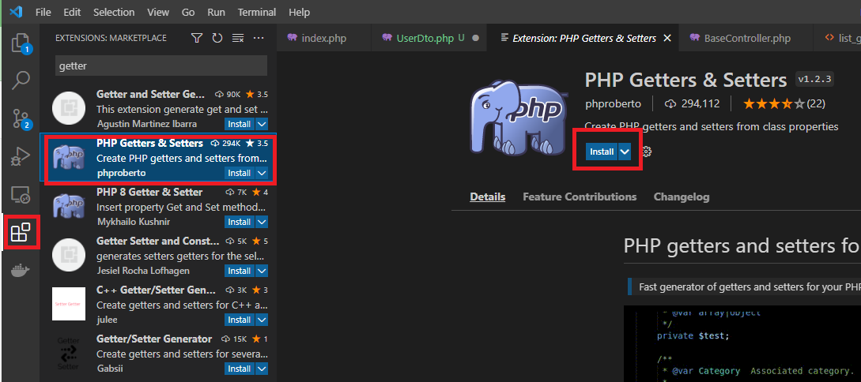Open Extensions view in activity bar
The image size is (861, 382).
(x=21, y=232)
